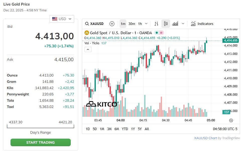Screen dimensions: 242x151
Task: Open chart settings gear icon near time axis
Action: coord(231,121)
